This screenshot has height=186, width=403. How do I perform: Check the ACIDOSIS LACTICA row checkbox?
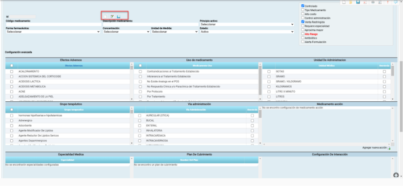pos(12,82)
